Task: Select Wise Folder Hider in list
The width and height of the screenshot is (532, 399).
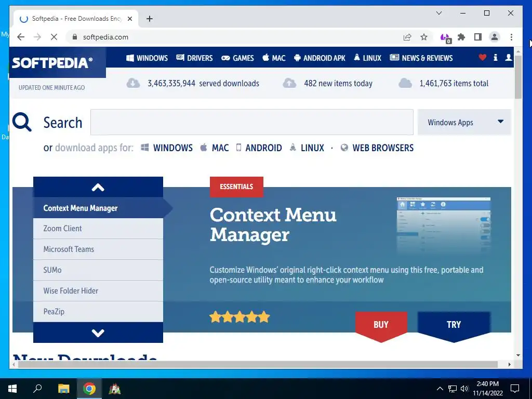Action: click(x=98, y=291)
